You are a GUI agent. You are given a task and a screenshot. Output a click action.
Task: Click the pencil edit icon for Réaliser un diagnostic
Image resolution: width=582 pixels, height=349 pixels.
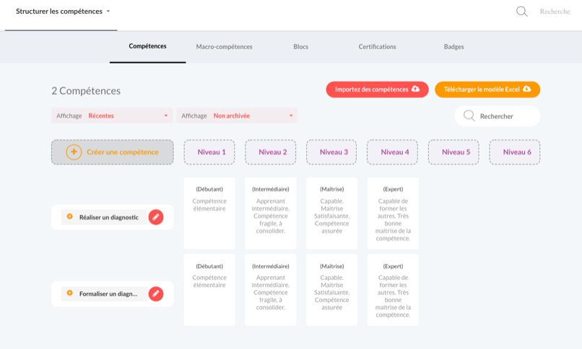(156, 217)
